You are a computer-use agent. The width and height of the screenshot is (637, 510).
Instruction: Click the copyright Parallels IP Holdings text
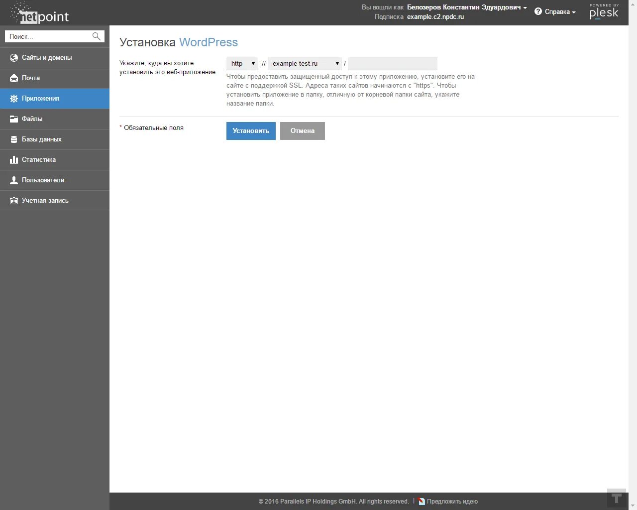333,502
